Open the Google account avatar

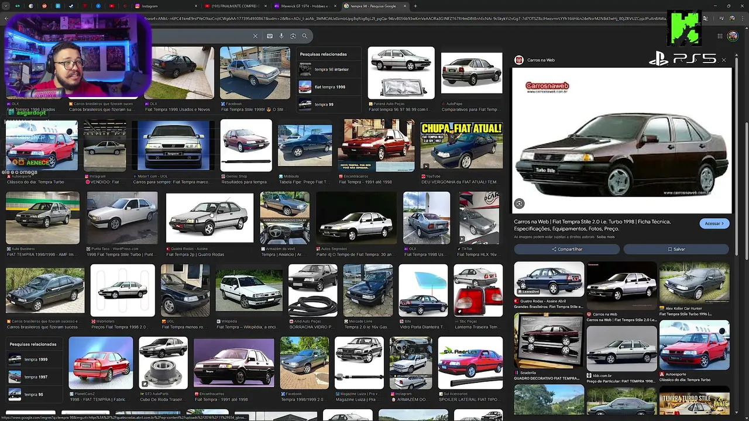pyautogui.click(x=733, y=36)
